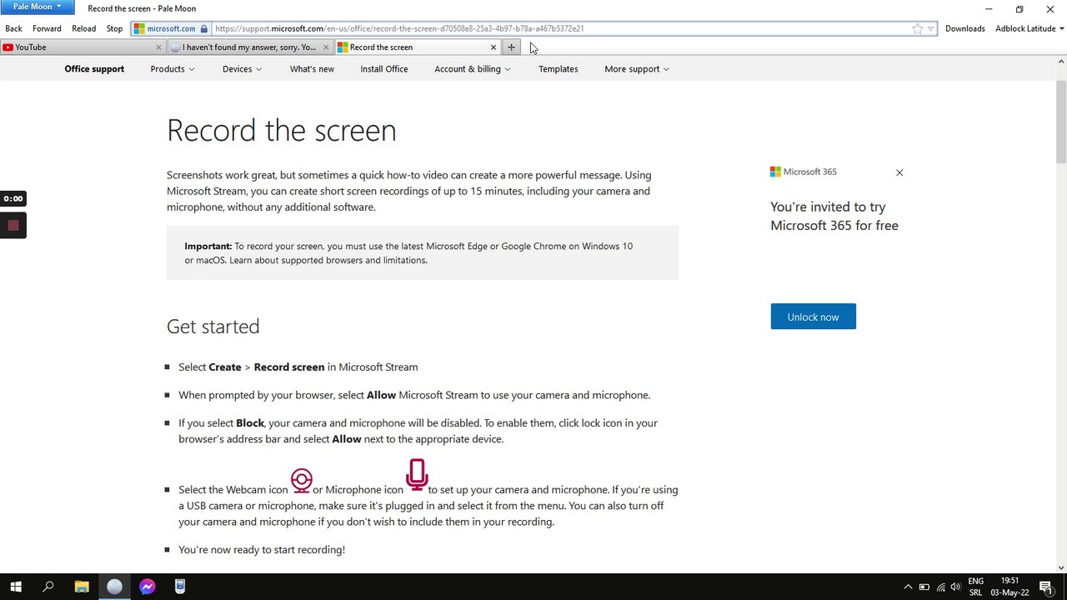Open the Install Office link
Image resolution: width=1067 pixels, height=600 pixels.
(x=384, y=69)
